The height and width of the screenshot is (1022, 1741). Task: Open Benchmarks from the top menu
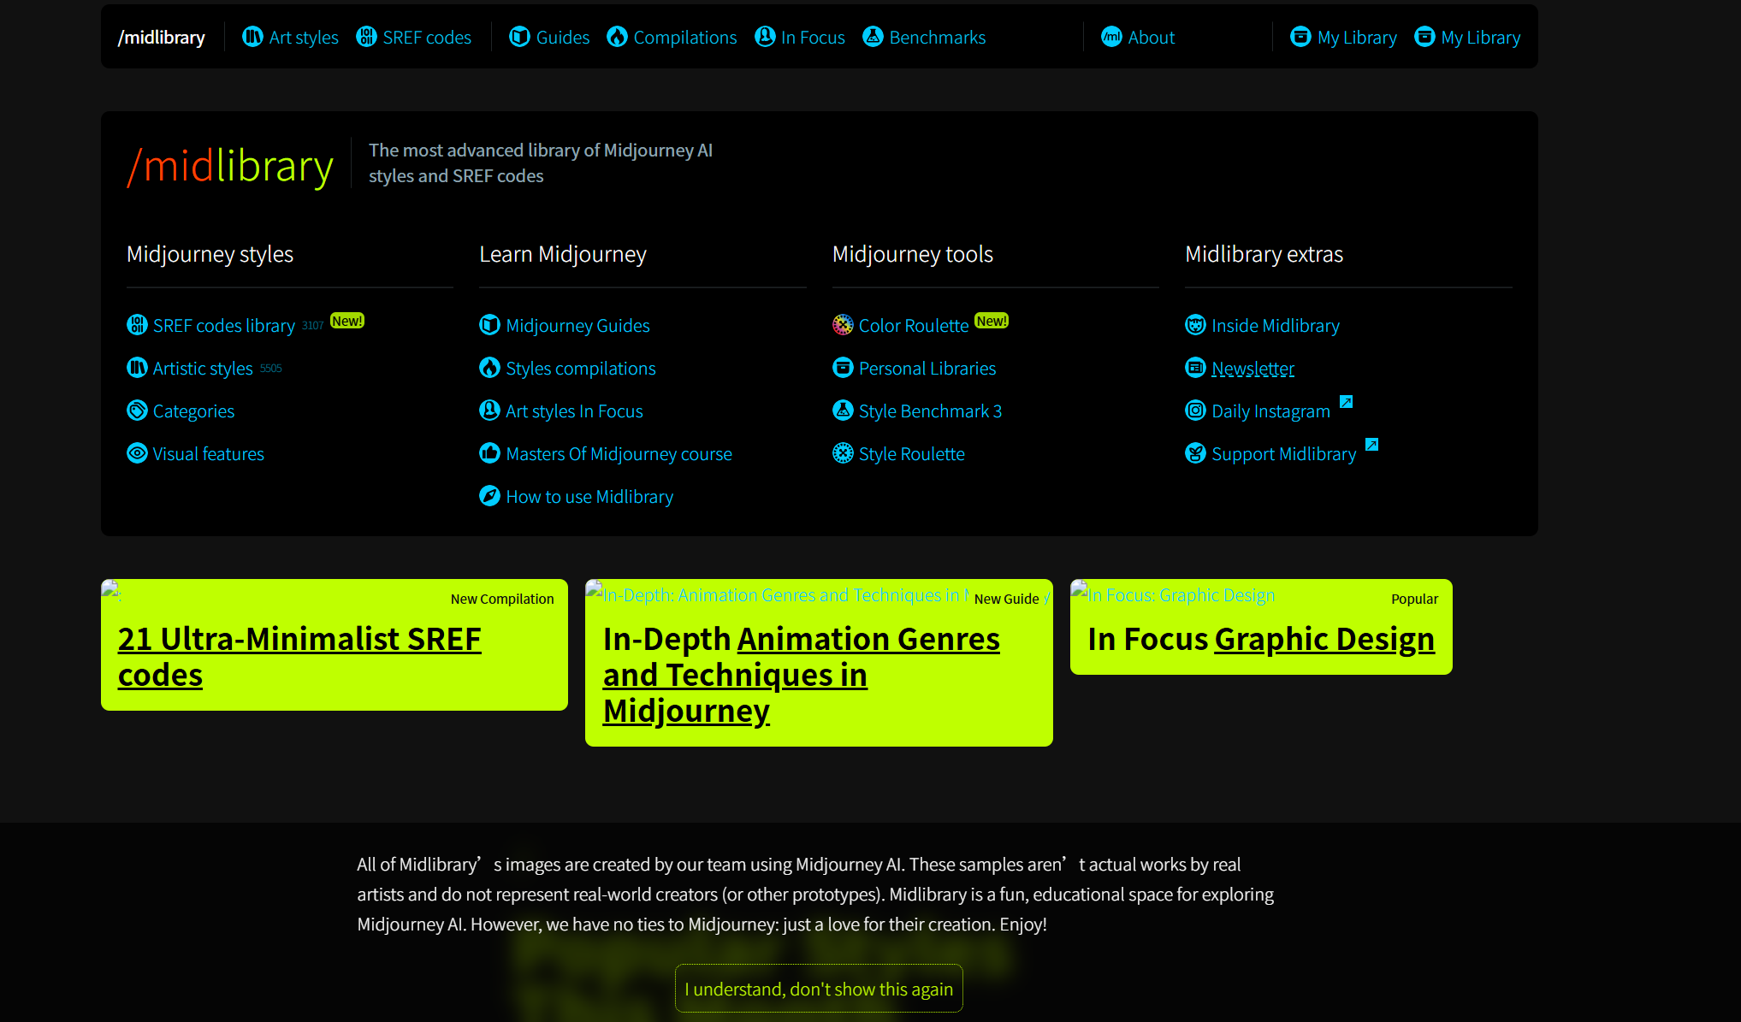click(937, 38)
